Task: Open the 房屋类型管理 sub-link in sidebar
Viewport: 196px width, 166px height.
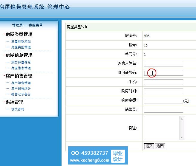Action: [21, 47]
